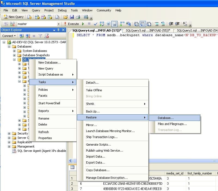Click the green Debug play icon
The height and width of the screenshot is (191, 218).
[83, 24]
